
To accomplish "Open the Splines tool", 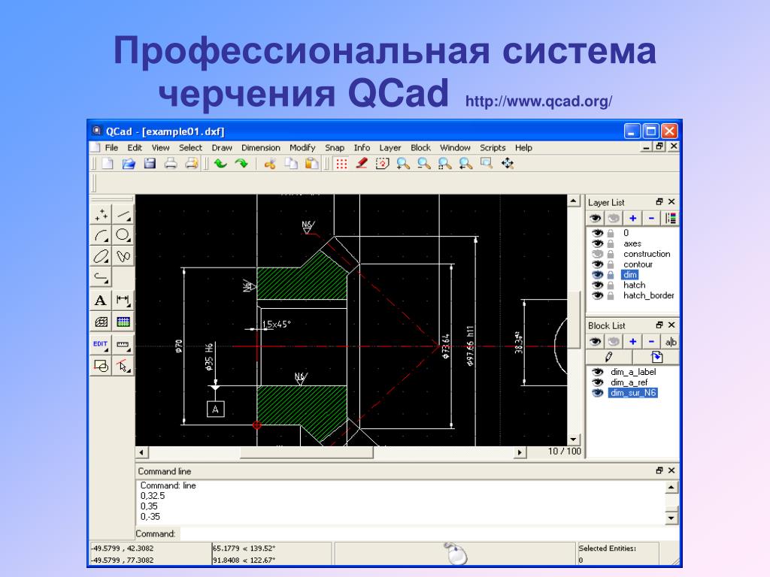I will (x=123, y=256).
